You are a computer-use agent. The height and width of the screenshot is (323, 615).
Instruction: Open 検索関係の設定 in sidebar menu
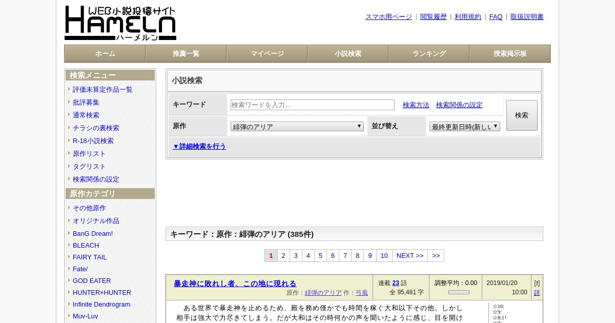point(96,179)
